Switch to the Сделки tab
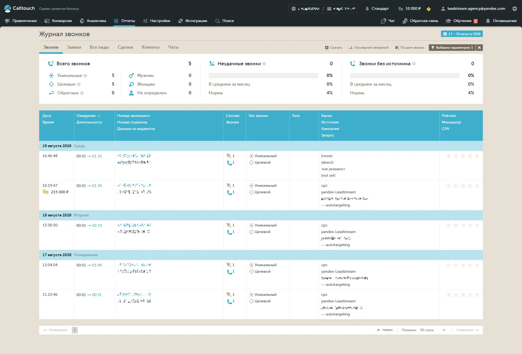Image resolution: width=522 pixels, height=354 pixels. 125,47
